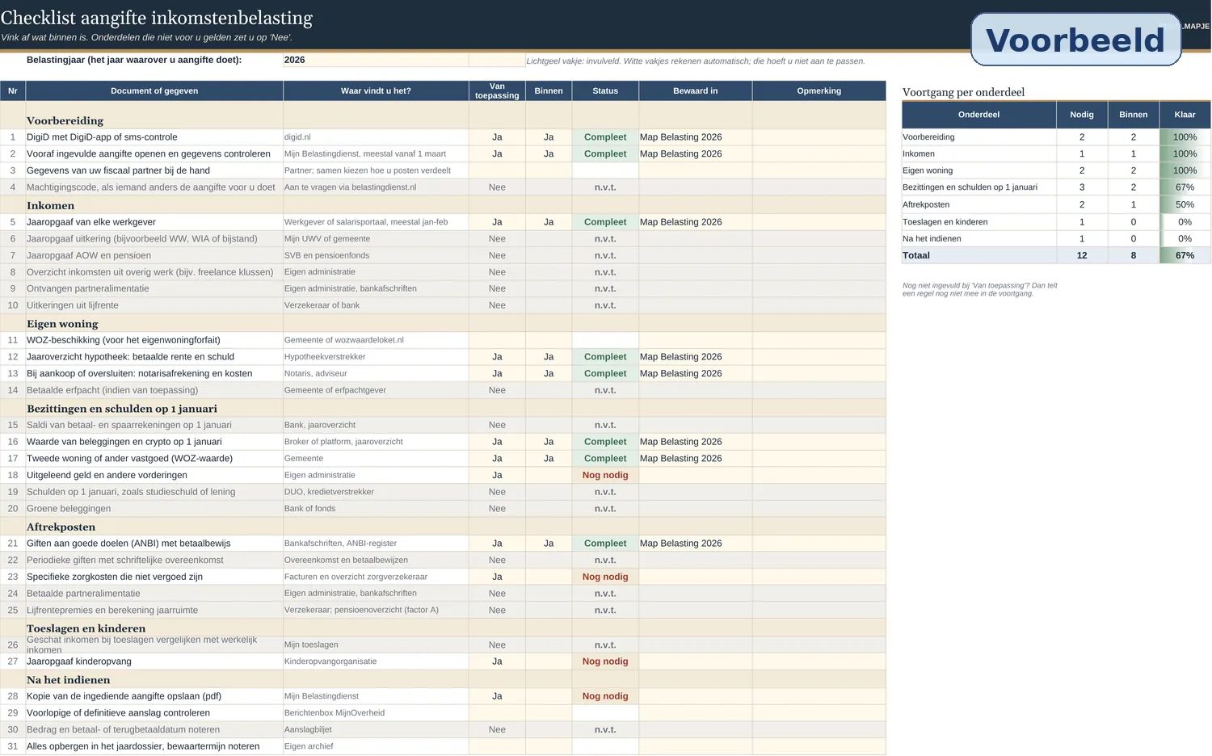Viewport: 1212px width, 756px height.
Task: Select the 'Berichtenbox MijnOverheid' cell
Action: 376,713
